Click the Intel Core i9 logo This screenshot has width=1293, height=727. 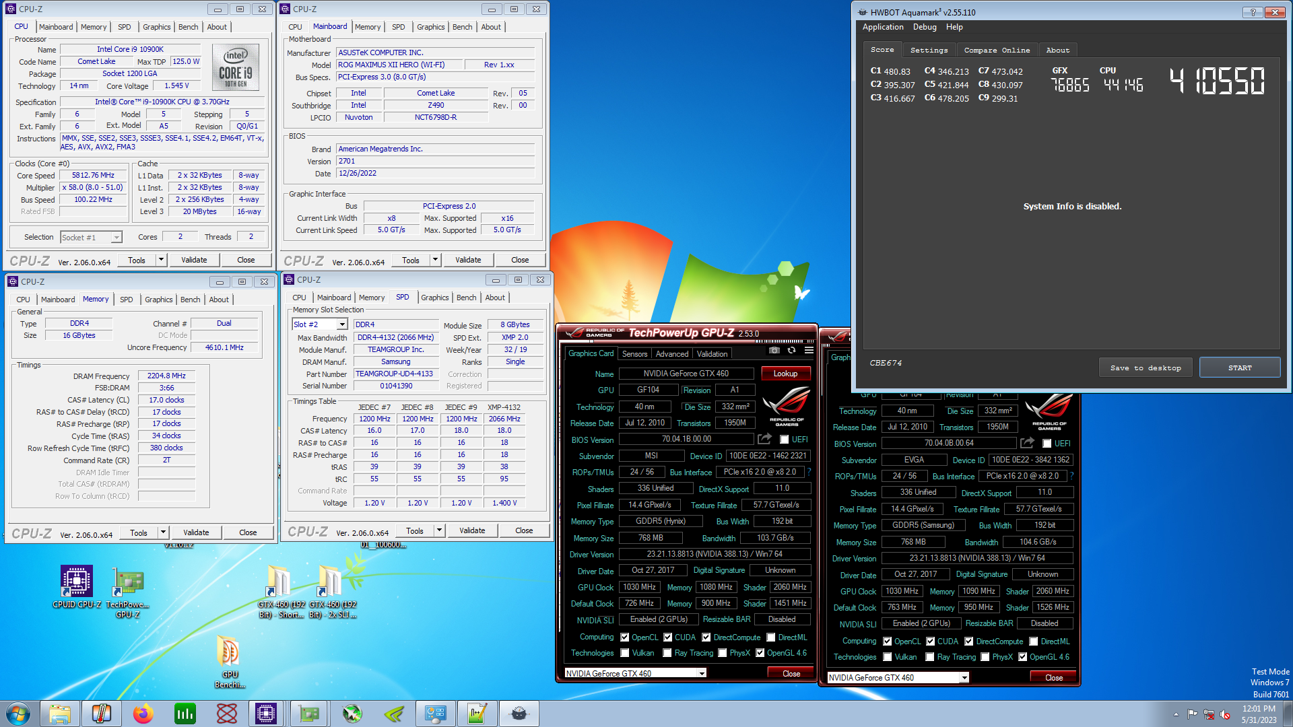236,67
